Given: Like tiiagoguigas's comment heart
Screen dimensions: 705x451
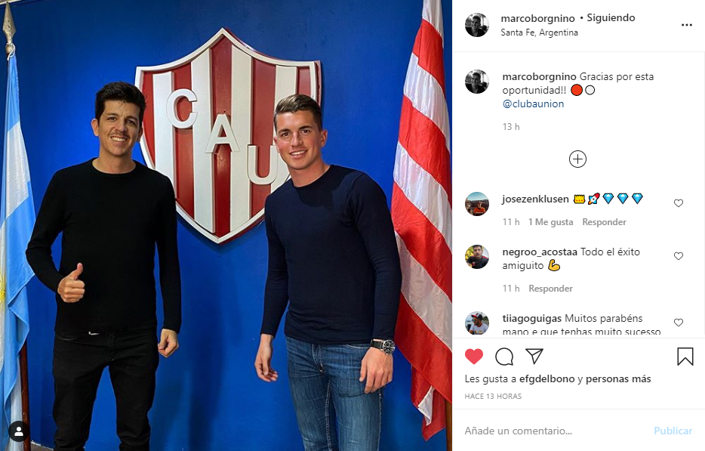Looking at the screenshot, I should (x=679, y=323).
